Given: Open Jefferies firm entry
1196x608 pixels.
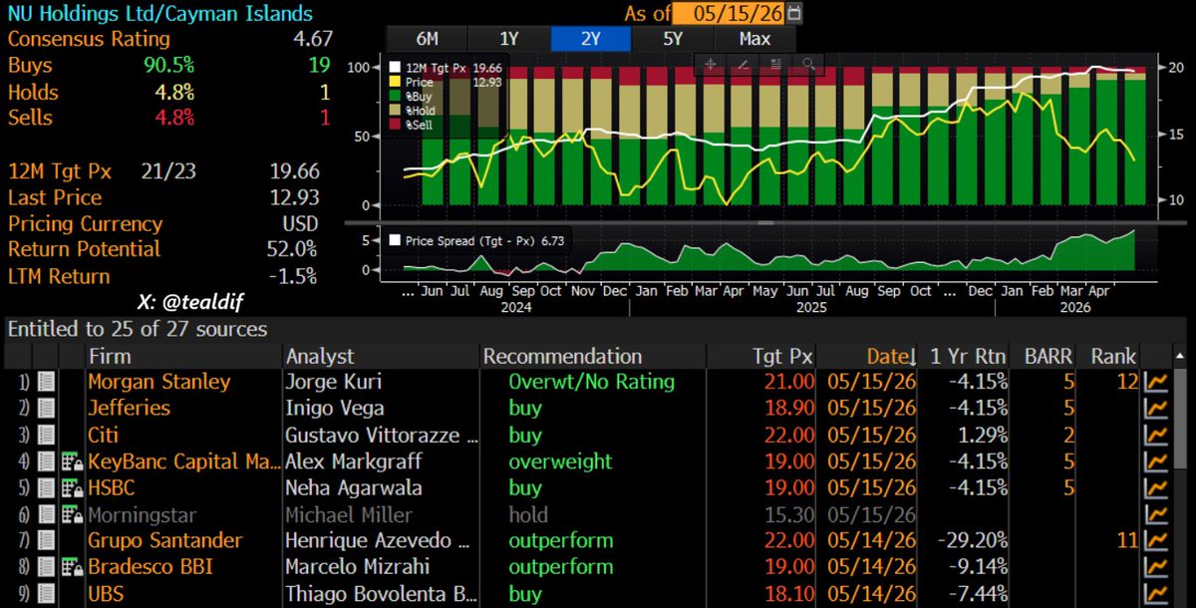Looking at the screenshot, I should [x=129, y=408].
